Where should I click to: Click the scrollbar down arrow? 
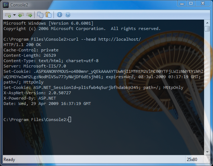[x=207, y=152]
